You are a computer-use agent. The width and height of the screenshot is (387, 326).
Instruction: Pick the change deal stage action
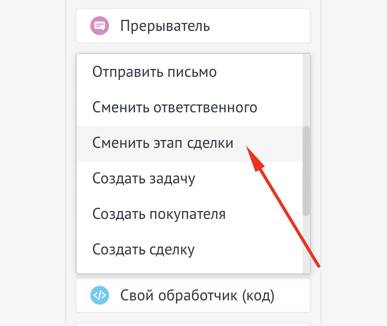pyautogui.click(x=163, y=143)
